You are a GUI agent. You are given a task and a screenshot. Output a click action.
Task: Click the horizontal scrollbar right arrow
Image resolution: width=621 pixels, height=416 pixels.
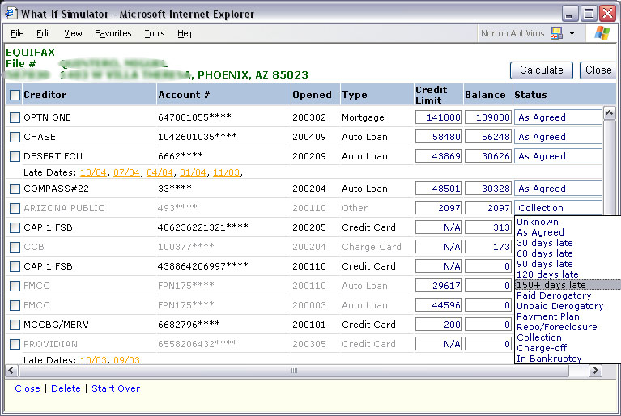click(x=596, y=371)
